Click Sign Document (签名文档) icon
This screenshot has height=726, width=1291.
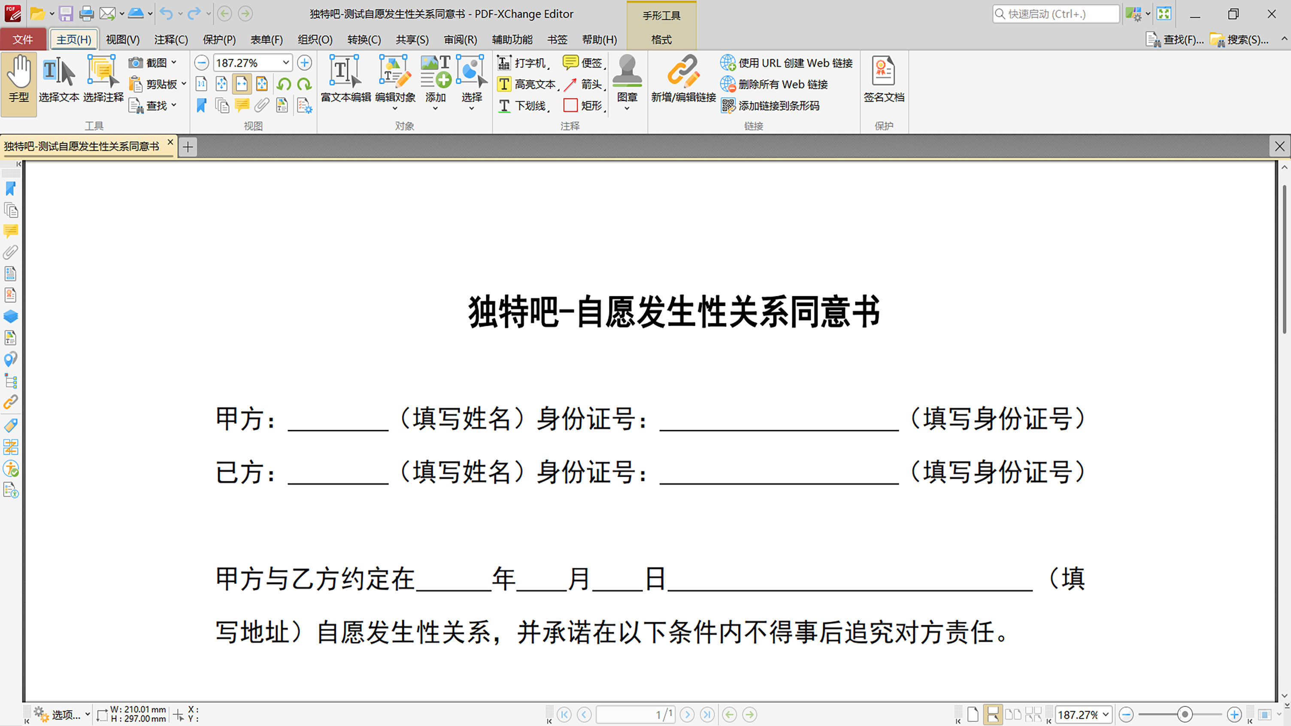click(884, 79)
